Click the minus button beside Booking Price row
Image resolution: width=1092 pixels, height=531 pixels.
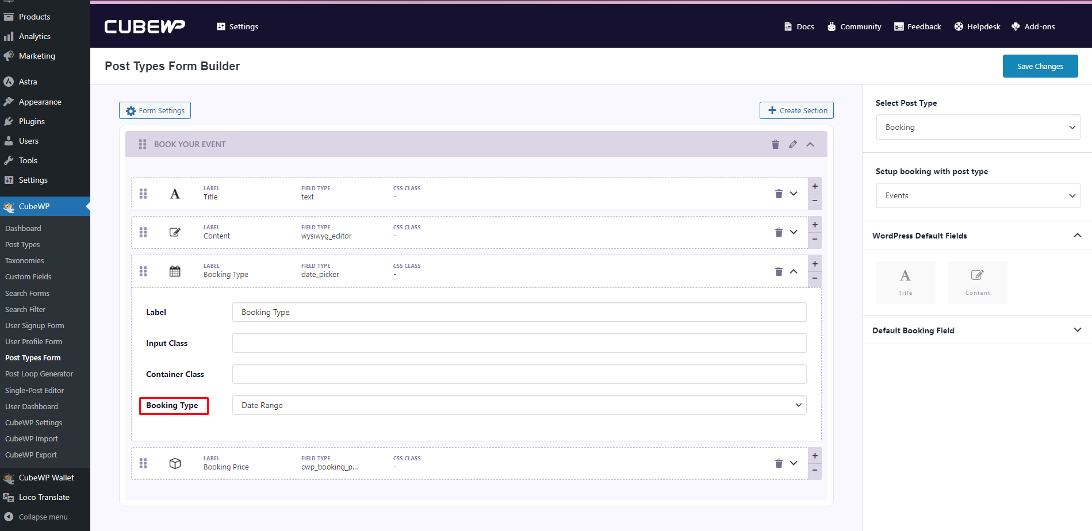(815, 471)
